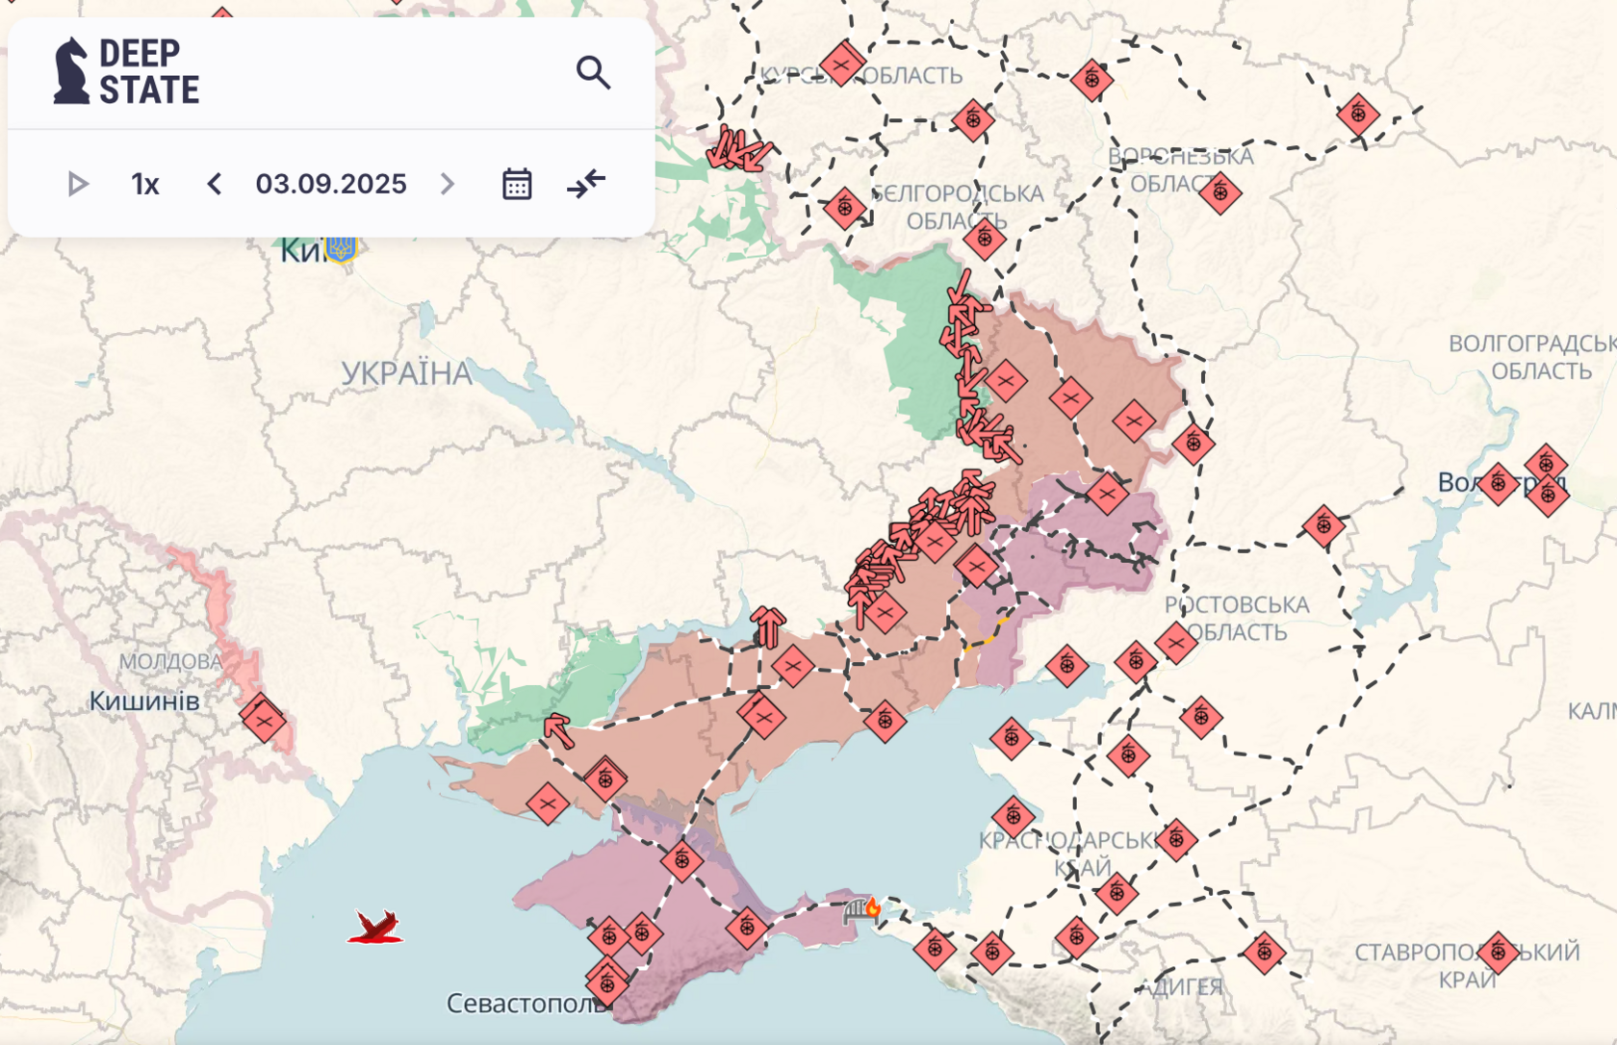Select the unit marker over Курська область label

(x=843, y=64)
